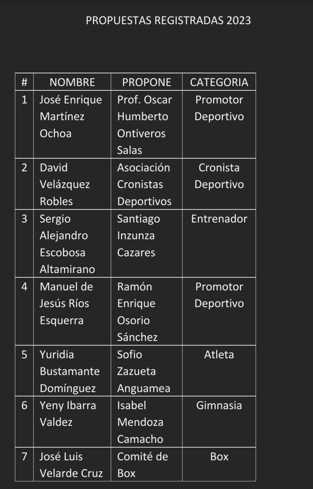Viewport: 313px width, 489px height.
Task: Click the title PROPUESTAS REGISTRADAS 2023
Action: click(168, 20)
